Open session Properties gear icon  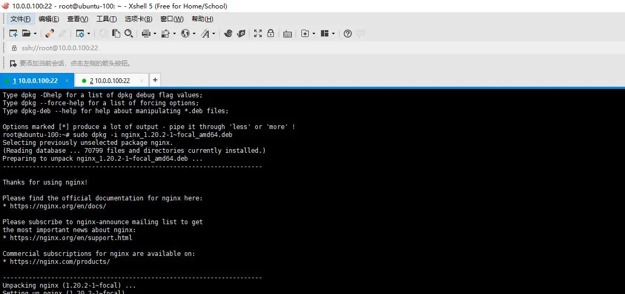80,33
